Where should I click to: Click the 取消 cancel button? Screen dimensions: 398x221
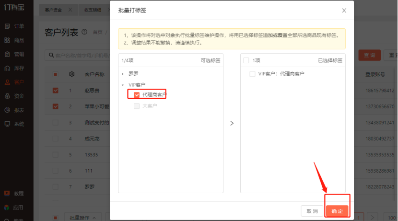[312, 211]
